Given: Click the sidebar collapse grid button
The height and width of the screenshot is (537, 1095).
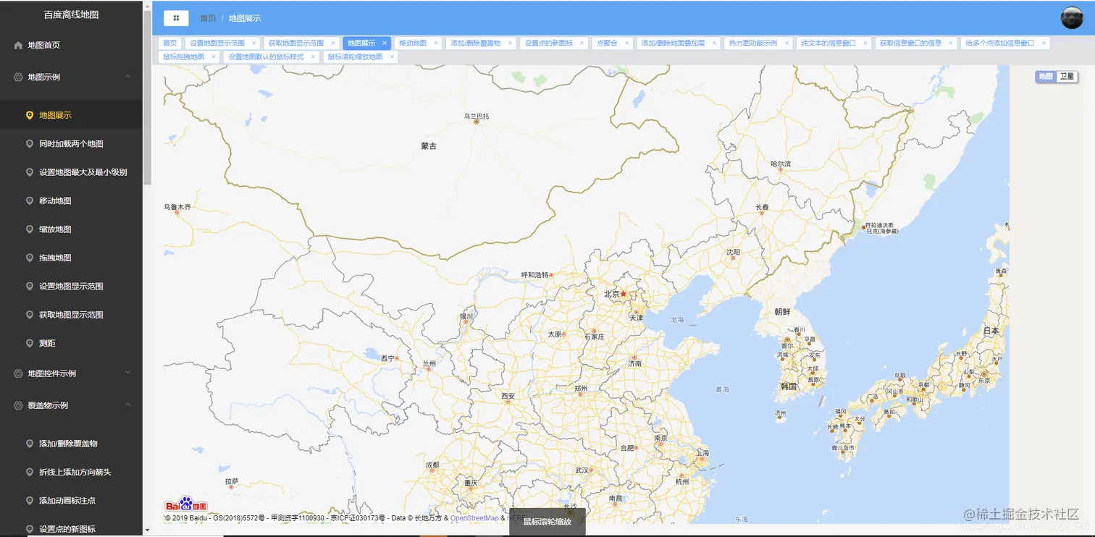Looking at the screenshot, I should click(176, 18).
